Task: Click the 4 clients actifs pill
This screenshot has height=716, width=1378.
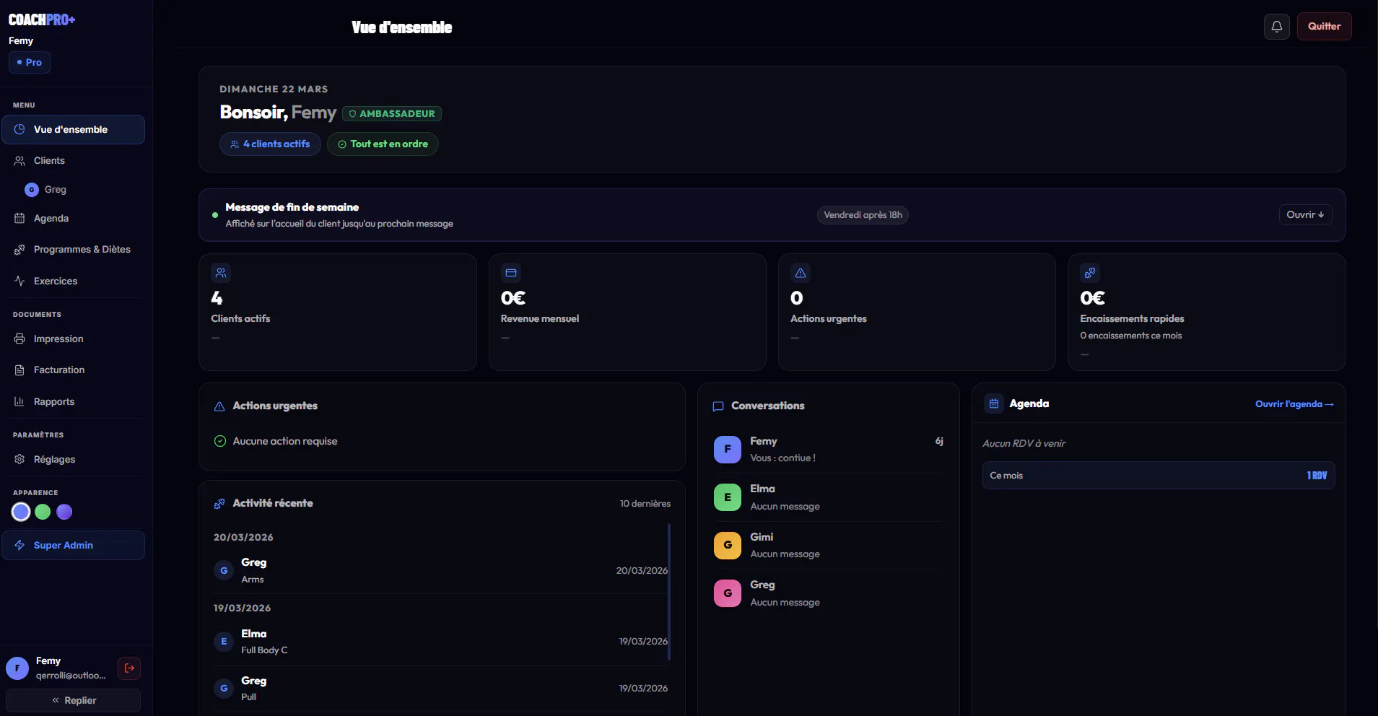Action: [x=270, y=144]
